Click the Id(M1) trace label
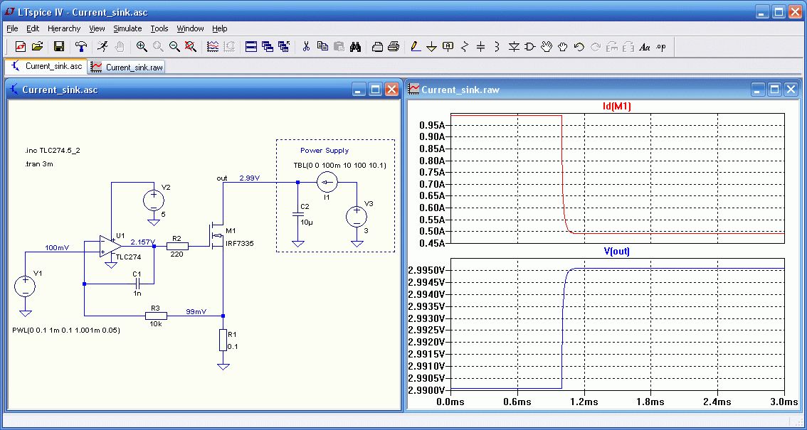This screenshot has width=807, height=430. click(x=616, y=107)
